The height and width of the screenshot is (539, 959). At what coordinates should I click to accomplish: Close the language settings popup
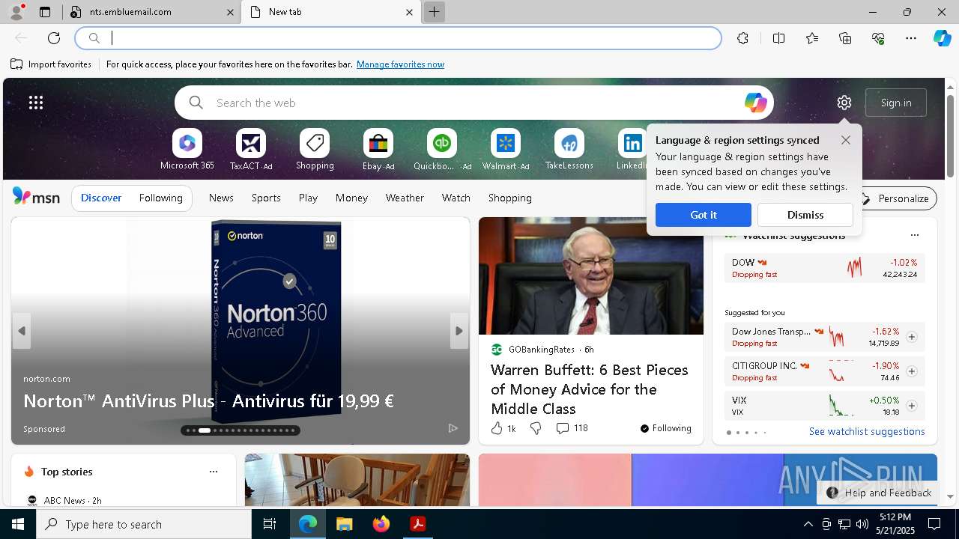[846, 140]
